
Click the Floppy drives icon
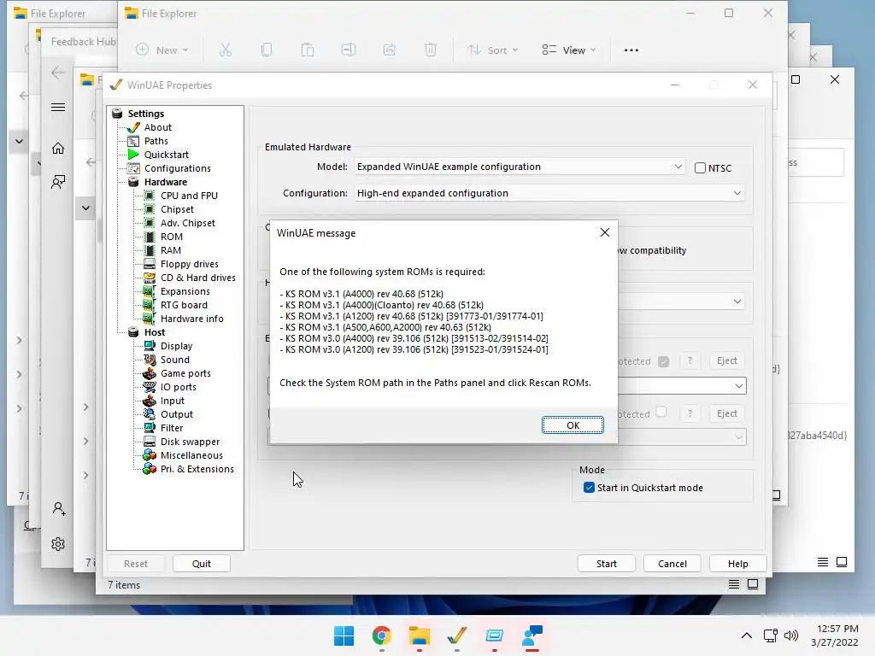(x=149, y=264)
